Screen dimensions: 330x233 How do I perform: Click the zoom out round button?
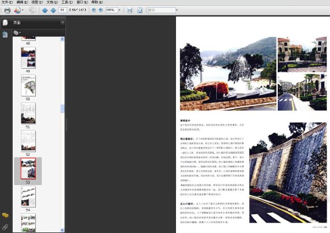point(94,10)
